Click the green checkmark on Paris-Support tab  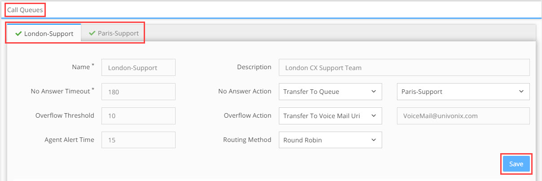click(x=92, y=33)
